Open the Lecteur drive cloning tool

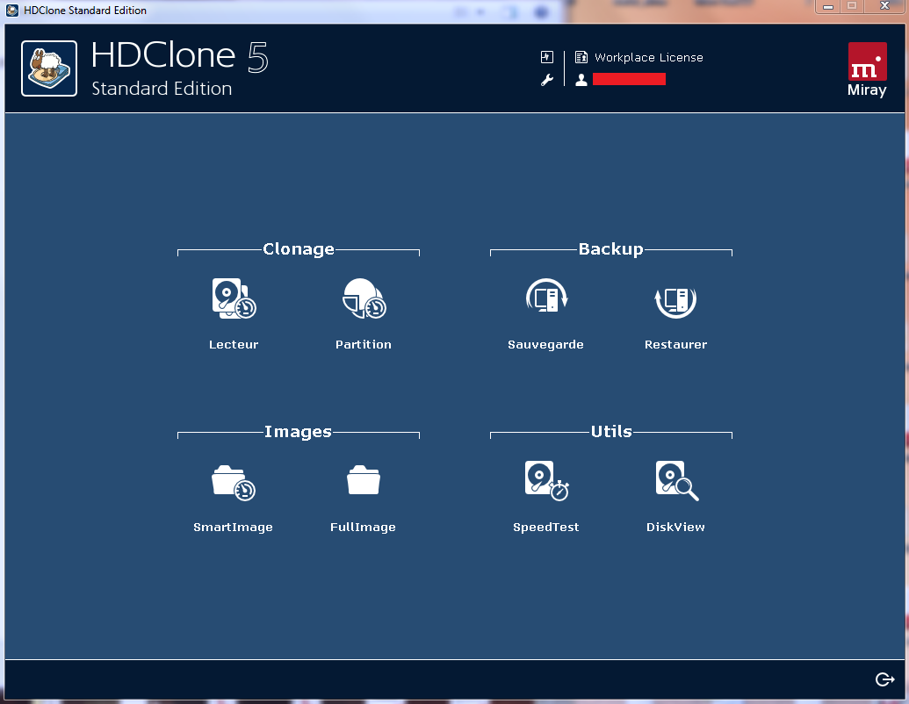tap(234, 298)
